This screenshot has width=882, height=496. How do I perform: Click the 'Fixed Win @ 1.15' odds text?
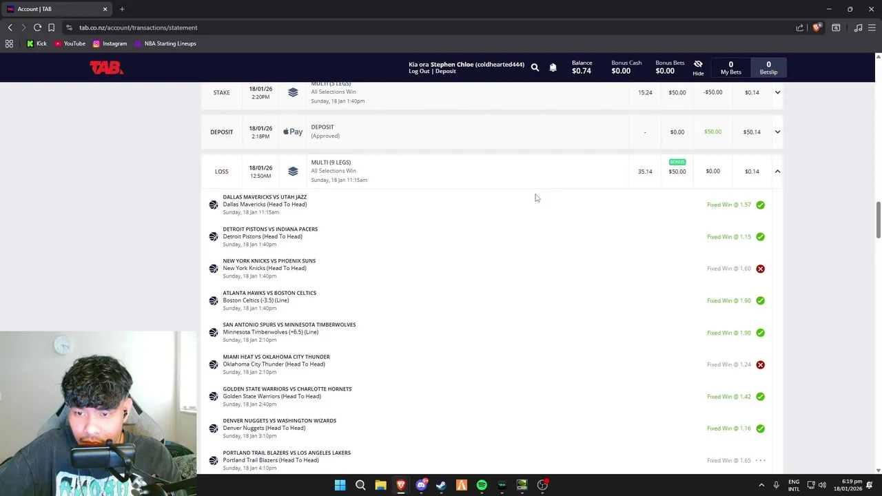[728, 237]
